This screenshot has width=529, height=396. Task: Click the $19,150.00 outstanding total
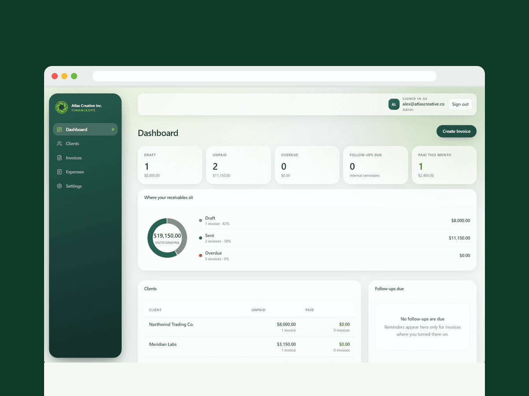[167, 236]
